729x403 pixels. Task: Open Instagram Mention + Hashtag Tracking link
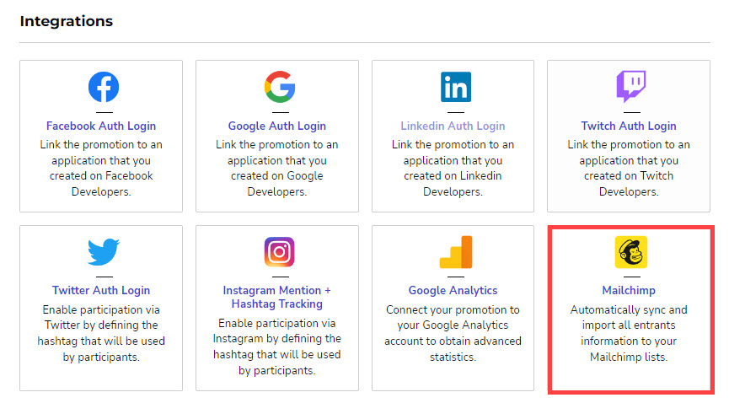(277, 297)
